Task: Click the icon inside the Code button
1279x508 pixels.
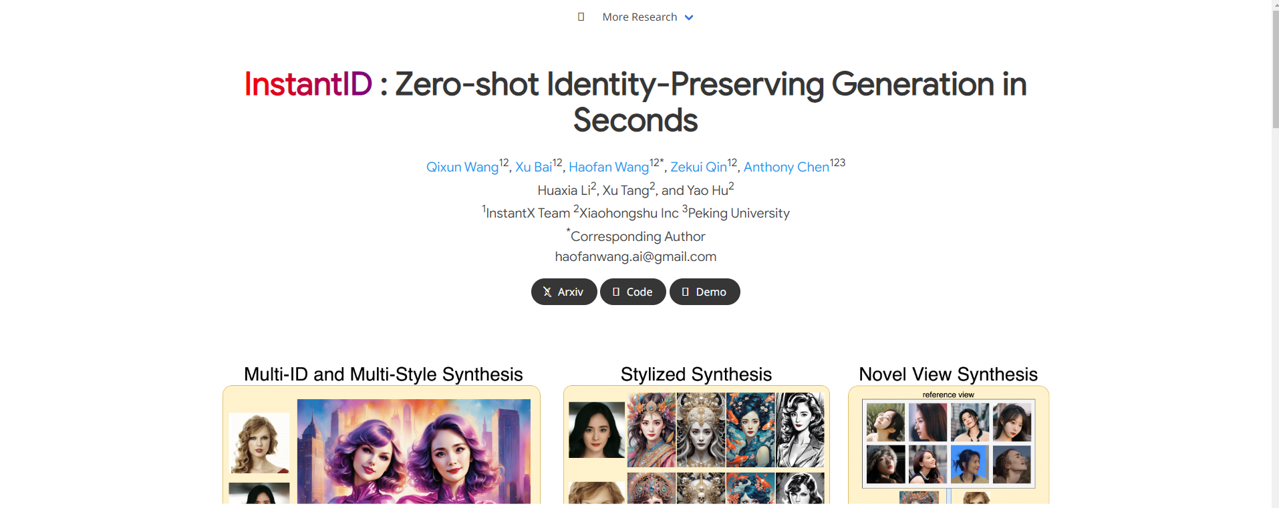Action: click(x=616, y=292)
